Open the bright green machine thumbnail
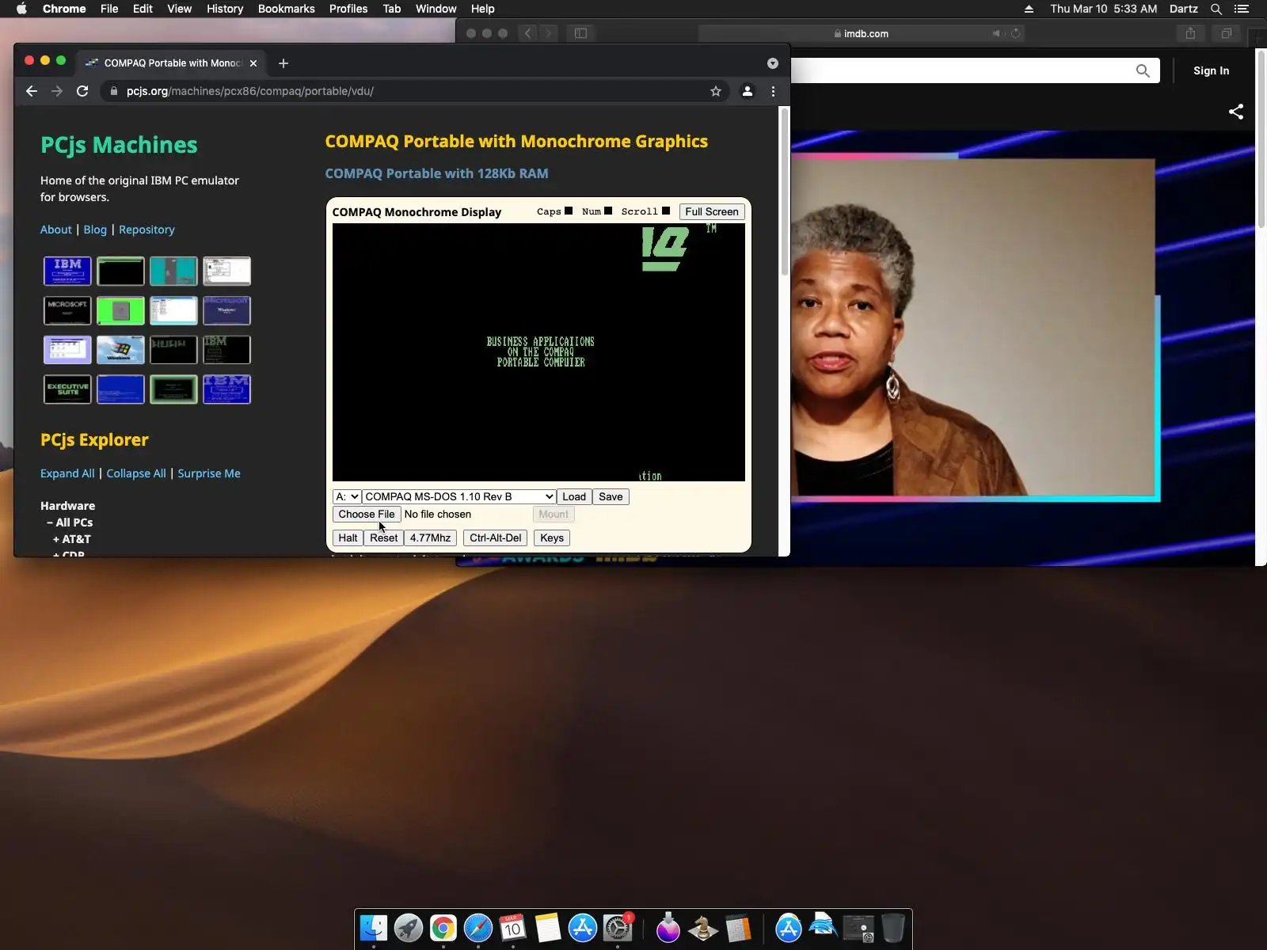This screenshot has height=950, width=1267. pyautogui.click(x=120, y=310)
